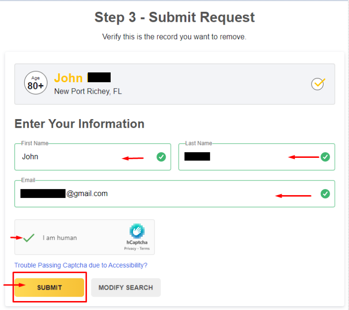The width and height of the screenshot is (349, 310).
Task: Check the "I am human" captcha box
Action: click(x=29, y=238)
